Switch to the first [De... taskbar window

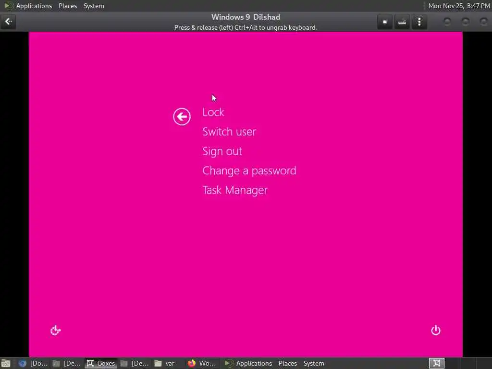[x=67, y=363]
